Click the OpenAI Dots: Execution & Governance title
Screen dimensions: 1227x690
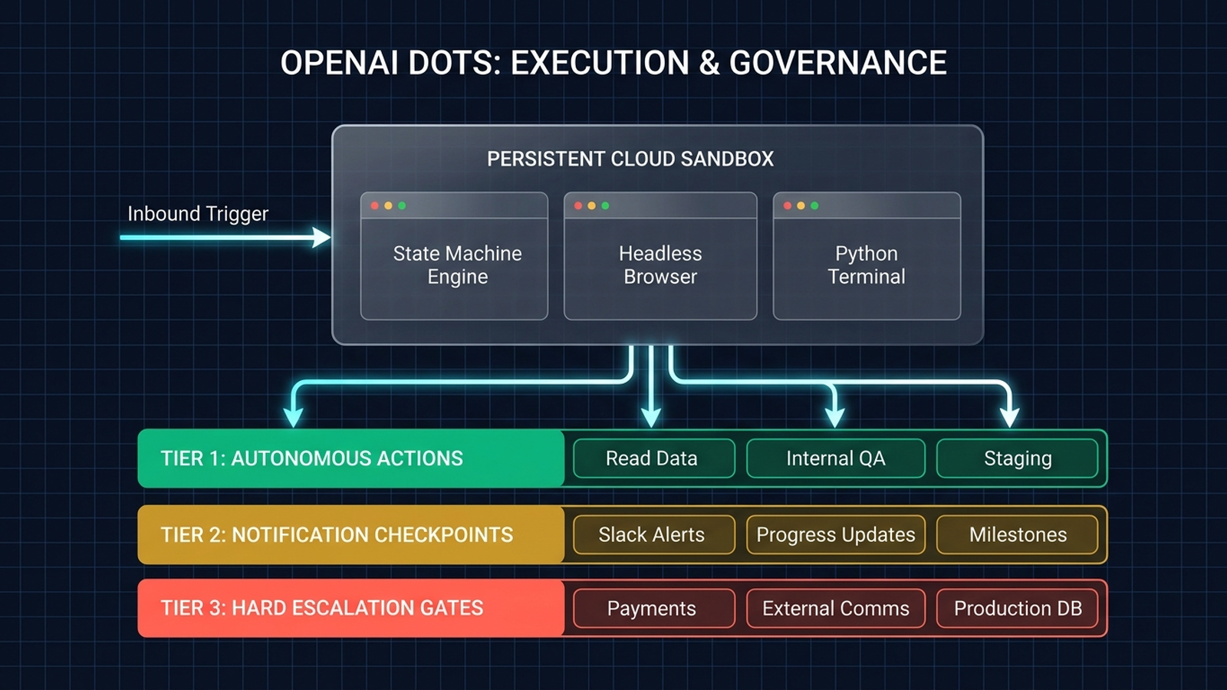click(x=613, y=63)
